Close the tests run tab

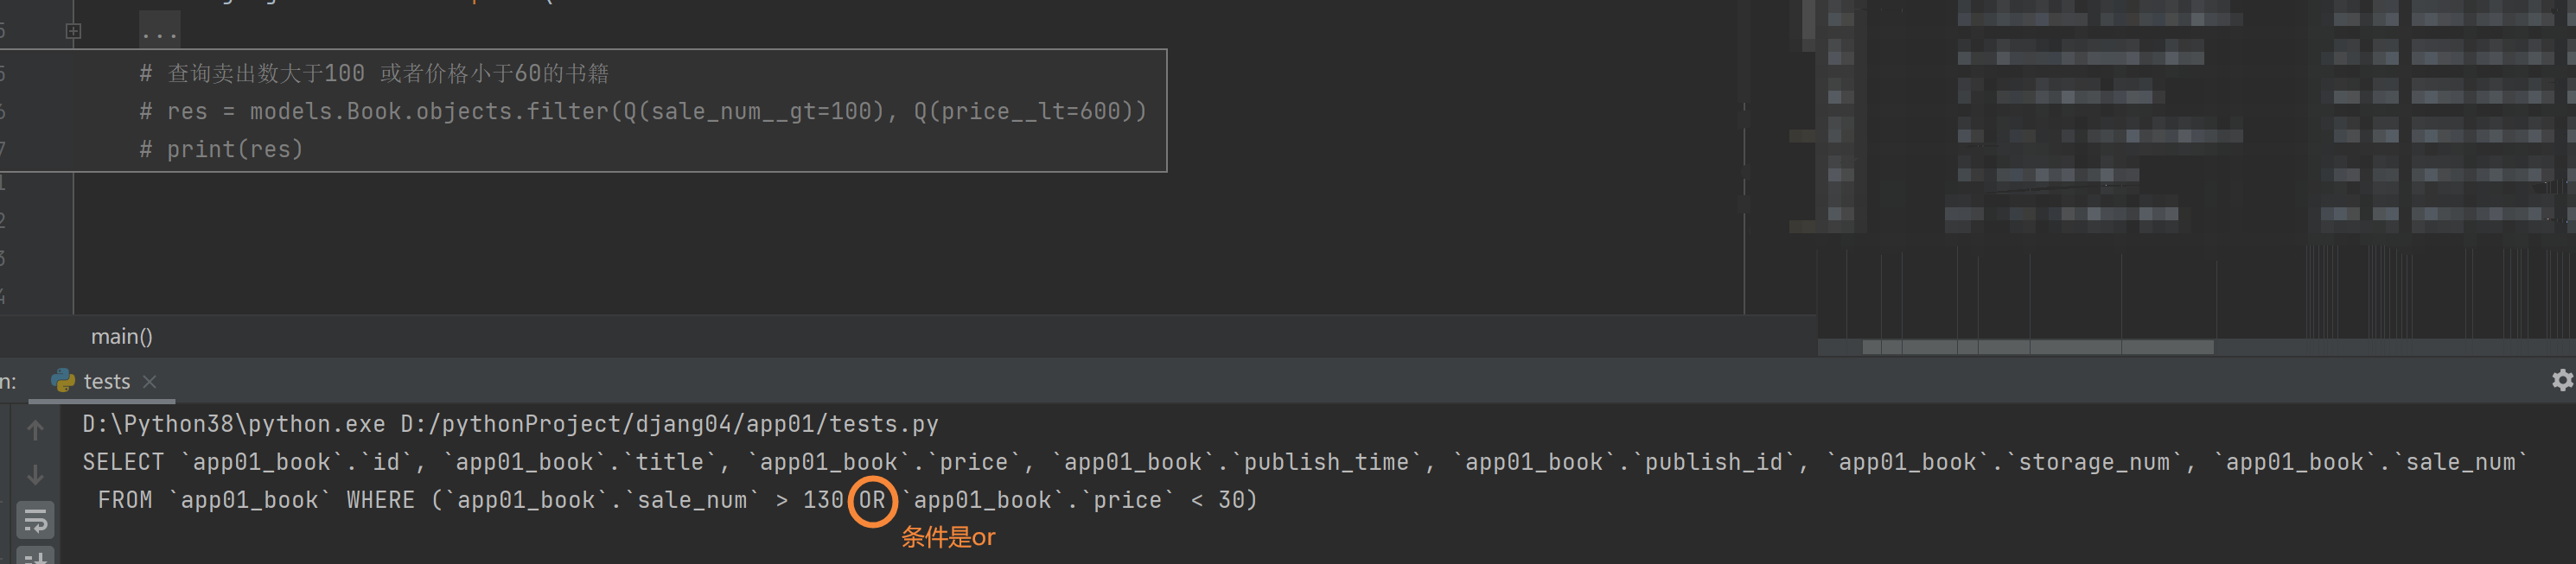pos(150,381)
